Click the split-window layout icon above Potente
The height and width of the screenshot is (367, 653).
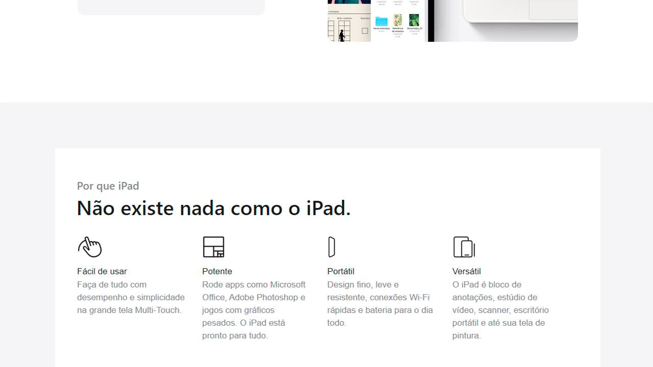213,247
